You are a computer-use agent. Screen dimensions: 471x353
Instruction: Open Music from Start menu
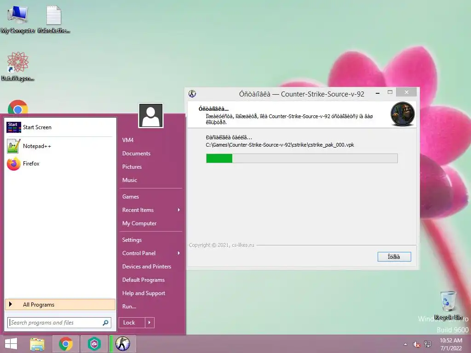(x=129, y=180)
